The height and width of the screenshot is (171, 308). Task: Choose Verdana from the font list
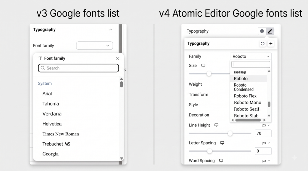click(x=52, y=114)
